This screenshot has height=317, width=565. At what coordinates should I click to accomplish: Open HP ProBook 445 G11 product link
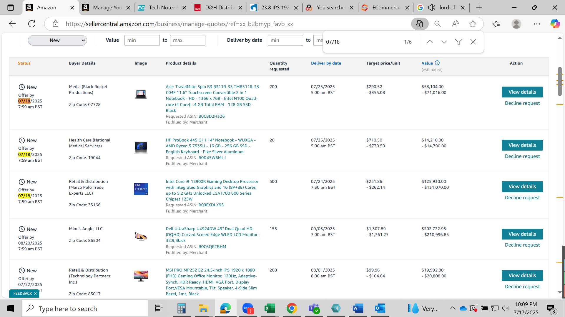(210, 146)
